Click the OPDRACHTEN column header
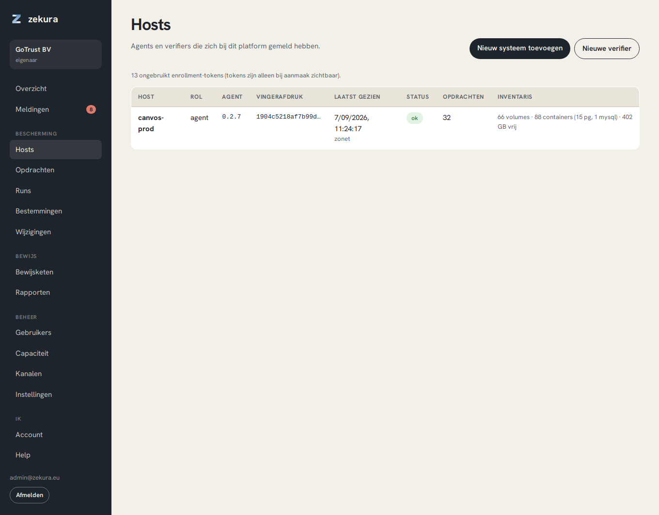Viewport: 659px width, 515px height. pyautogui.click(x=463, y=97)
